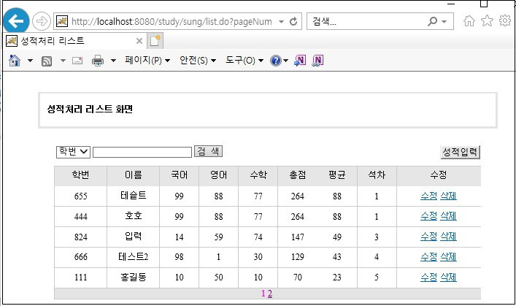Image resolution: width=516 pixels, height=306 pixels.
Task: Select the 성적처리 리스트 tab
Action: click(x=75, y=41)
